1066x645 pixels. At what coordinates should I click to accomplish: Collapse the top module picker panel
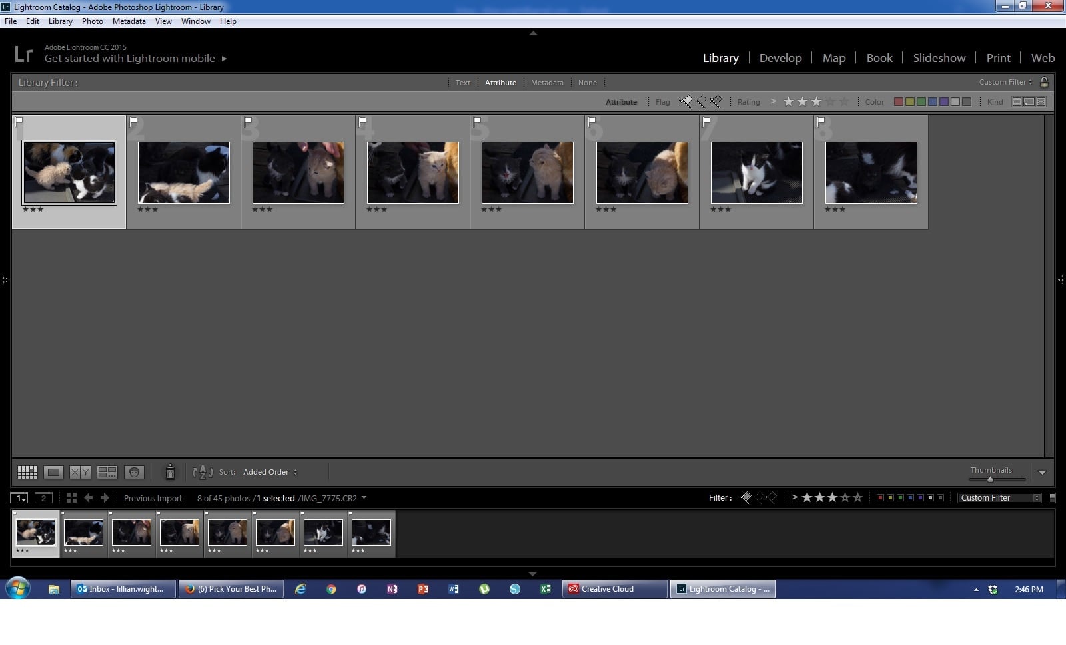[x=533, y=33]
